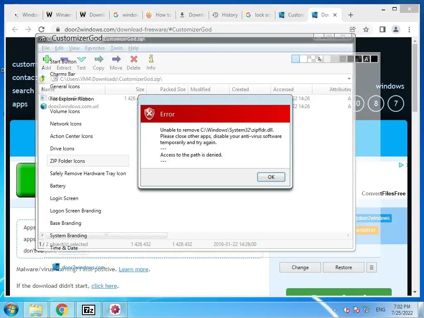
Task: Select the light blue background swatch
Action: point(296,59)
